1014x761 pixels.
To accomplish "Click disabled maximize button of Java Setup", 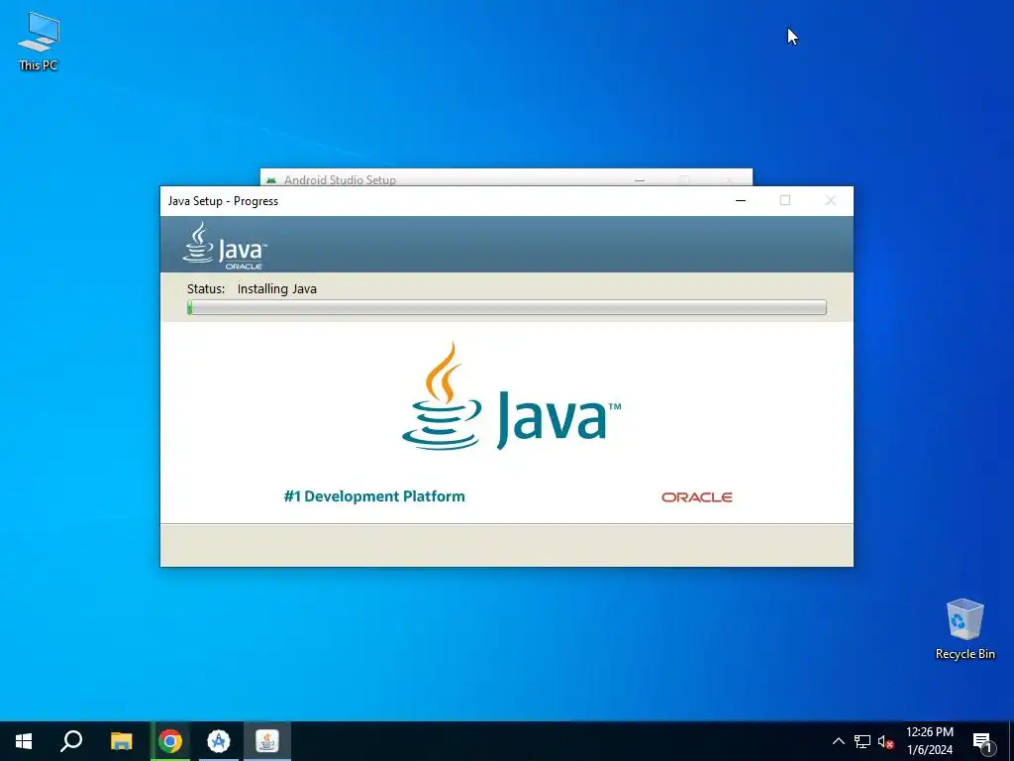I will pos(785,200).
